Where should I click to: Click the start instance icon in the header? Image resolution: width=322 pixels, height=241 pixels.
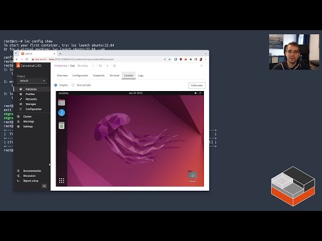click(x=93, y=66)
